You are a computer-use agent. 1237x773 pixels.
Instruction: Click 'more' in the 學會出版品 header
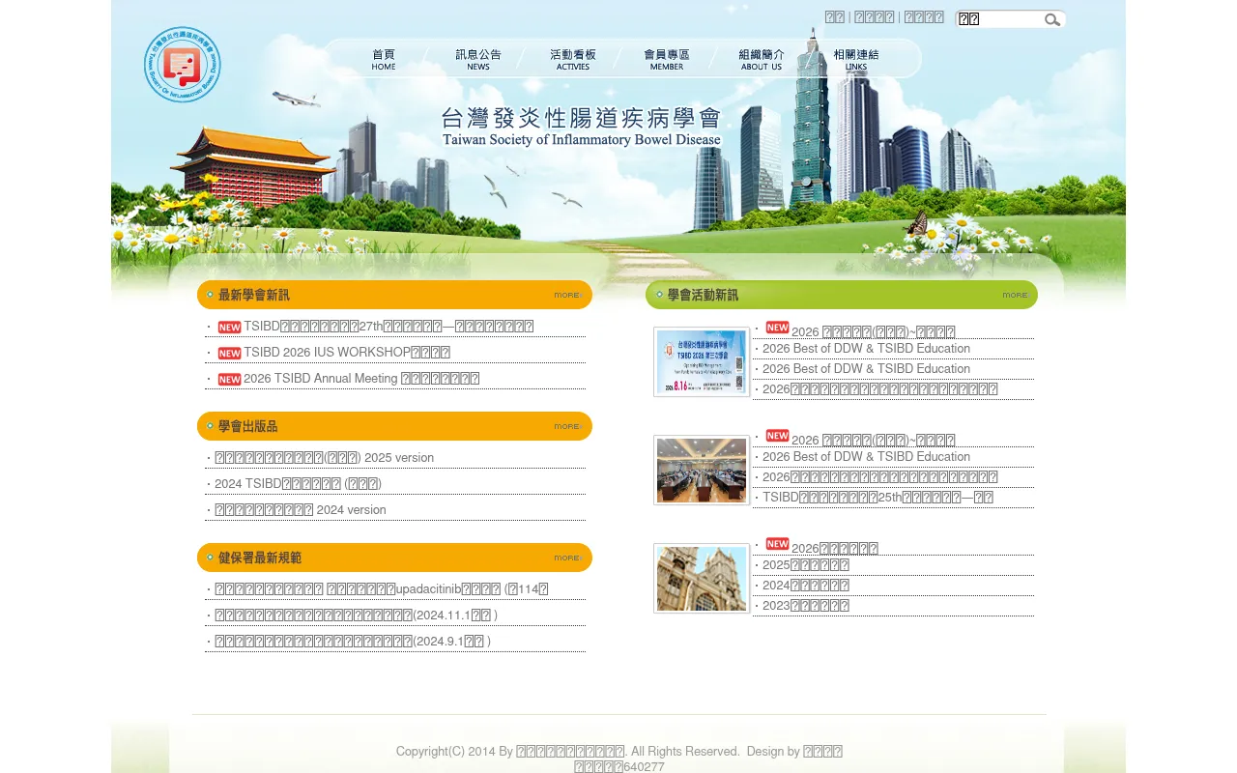click(567, 426)
